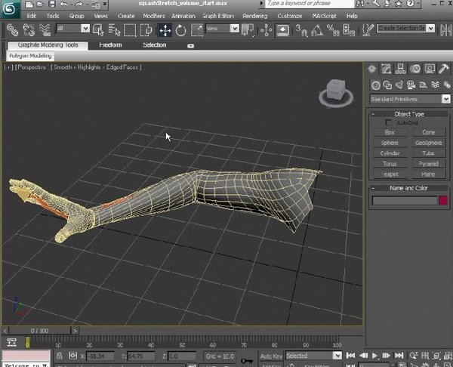453x367 pixels.
Task: Collapse the Object Type rollout
Action: pyautogui.click(x=409, y=114)
